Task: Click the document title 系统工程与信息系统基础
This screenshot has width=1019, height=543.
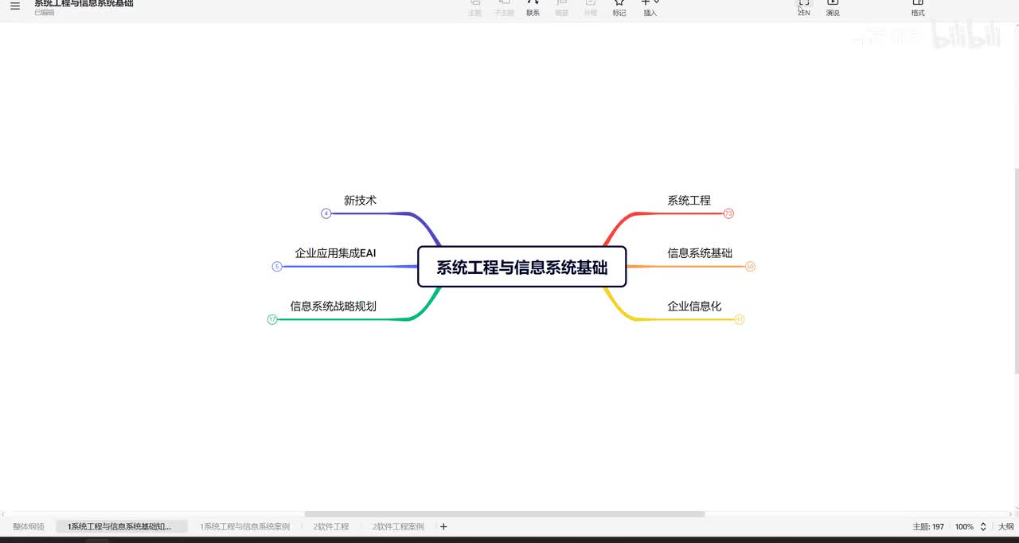Action: click(84, 3)
